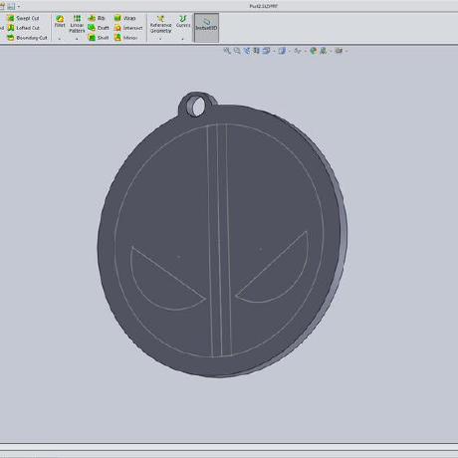Viewport: 458px width, 458px height.
Task: Expand the Linear Pattern dropdown arrow
Action: (77, 39)
